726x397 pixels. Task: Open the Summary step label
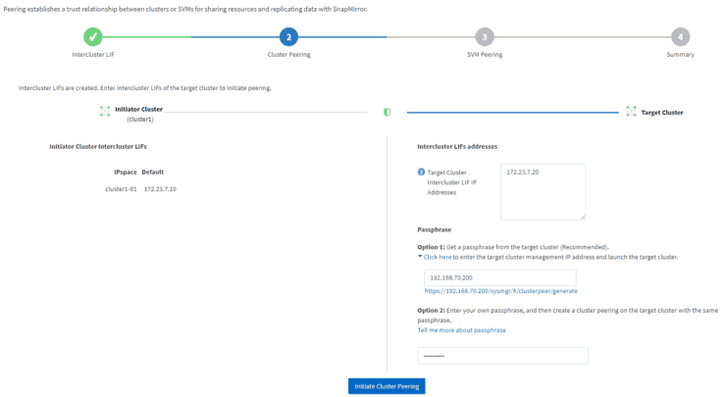(x=679, y=55)
